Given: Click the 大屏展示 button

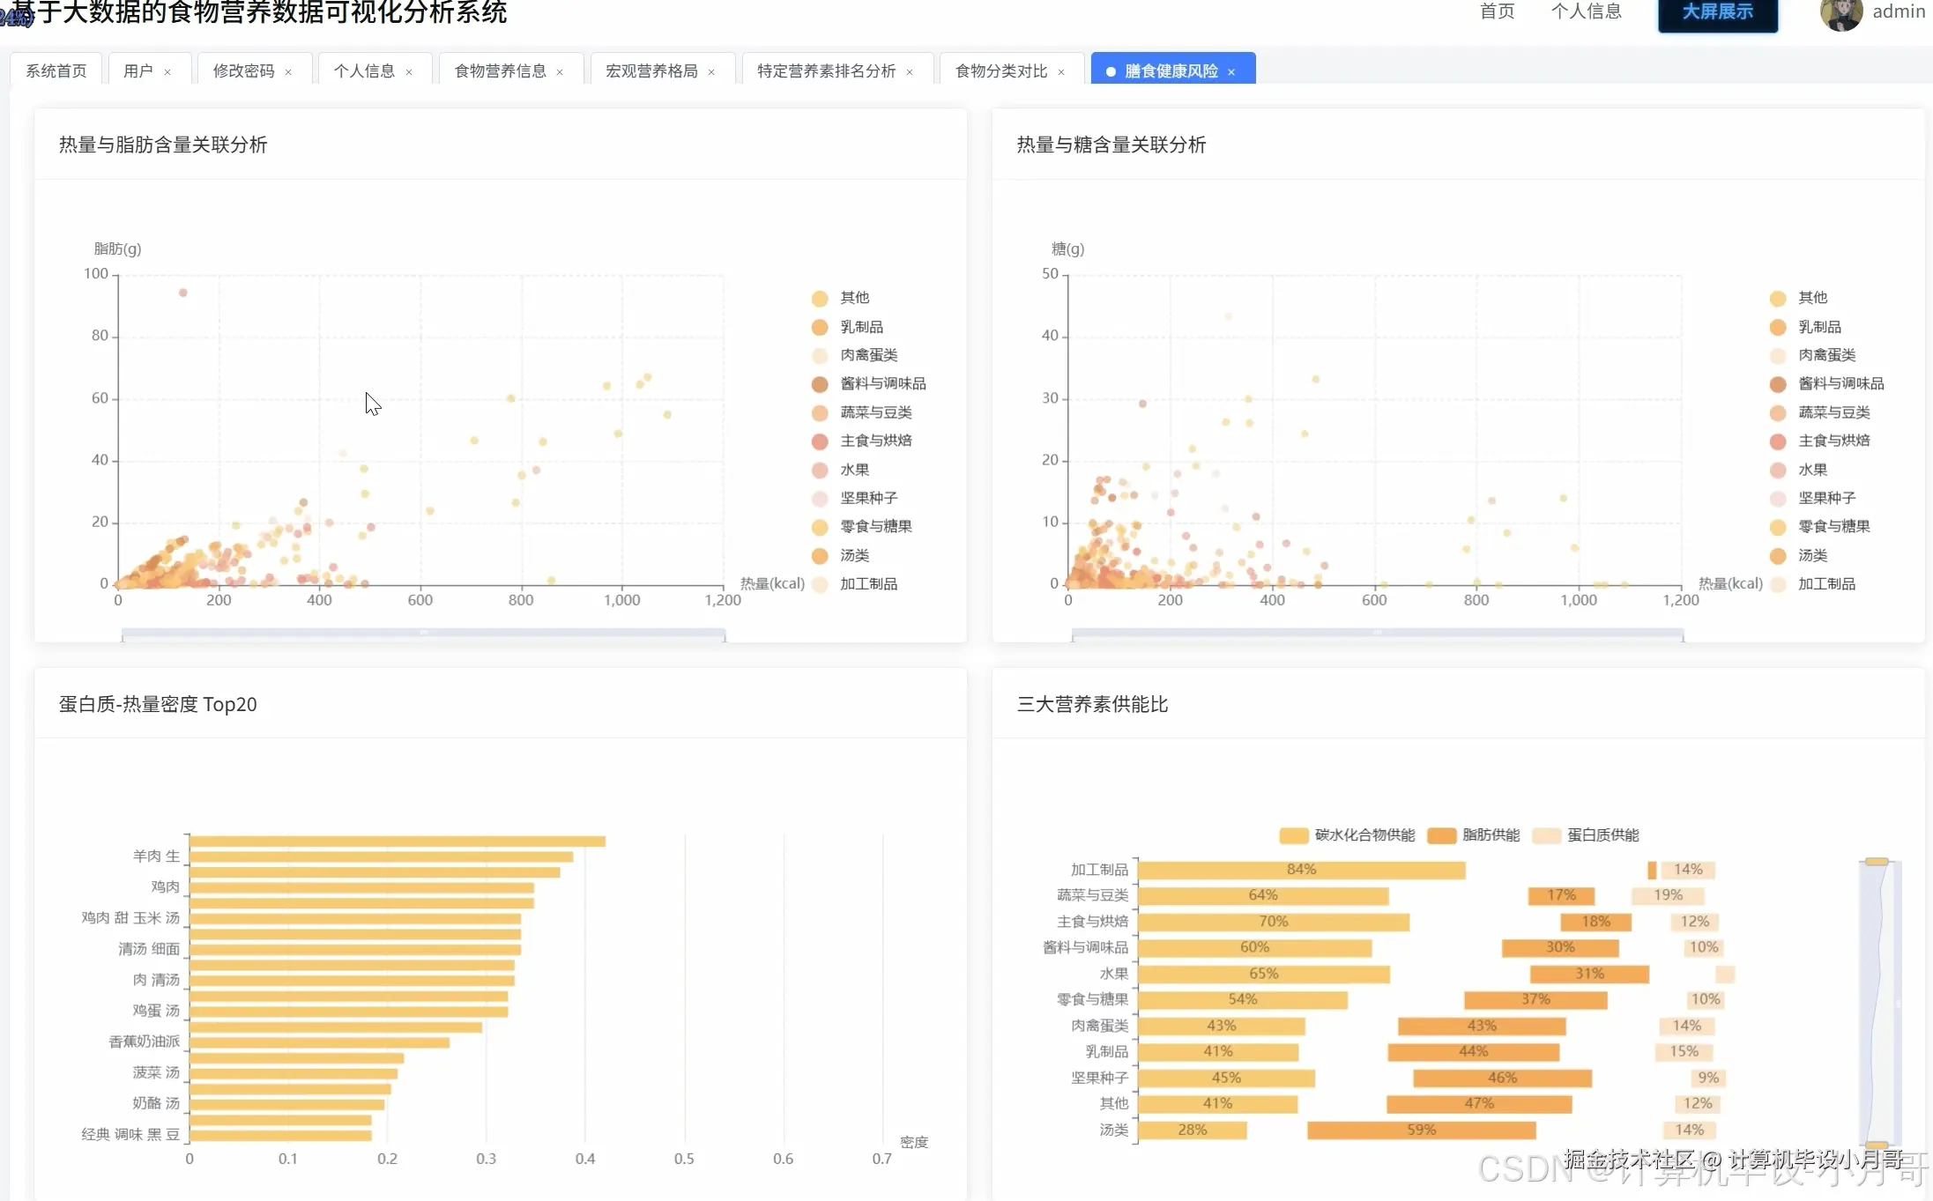Looking at the screenshot, I should pos(1717,12).
